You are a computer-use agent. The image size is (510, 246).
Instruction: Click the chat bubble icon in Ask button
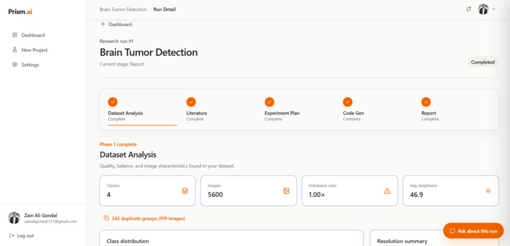452,231
